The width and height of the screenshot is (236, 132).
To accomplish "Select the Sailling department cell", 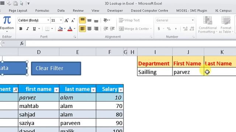I will 155,72.
